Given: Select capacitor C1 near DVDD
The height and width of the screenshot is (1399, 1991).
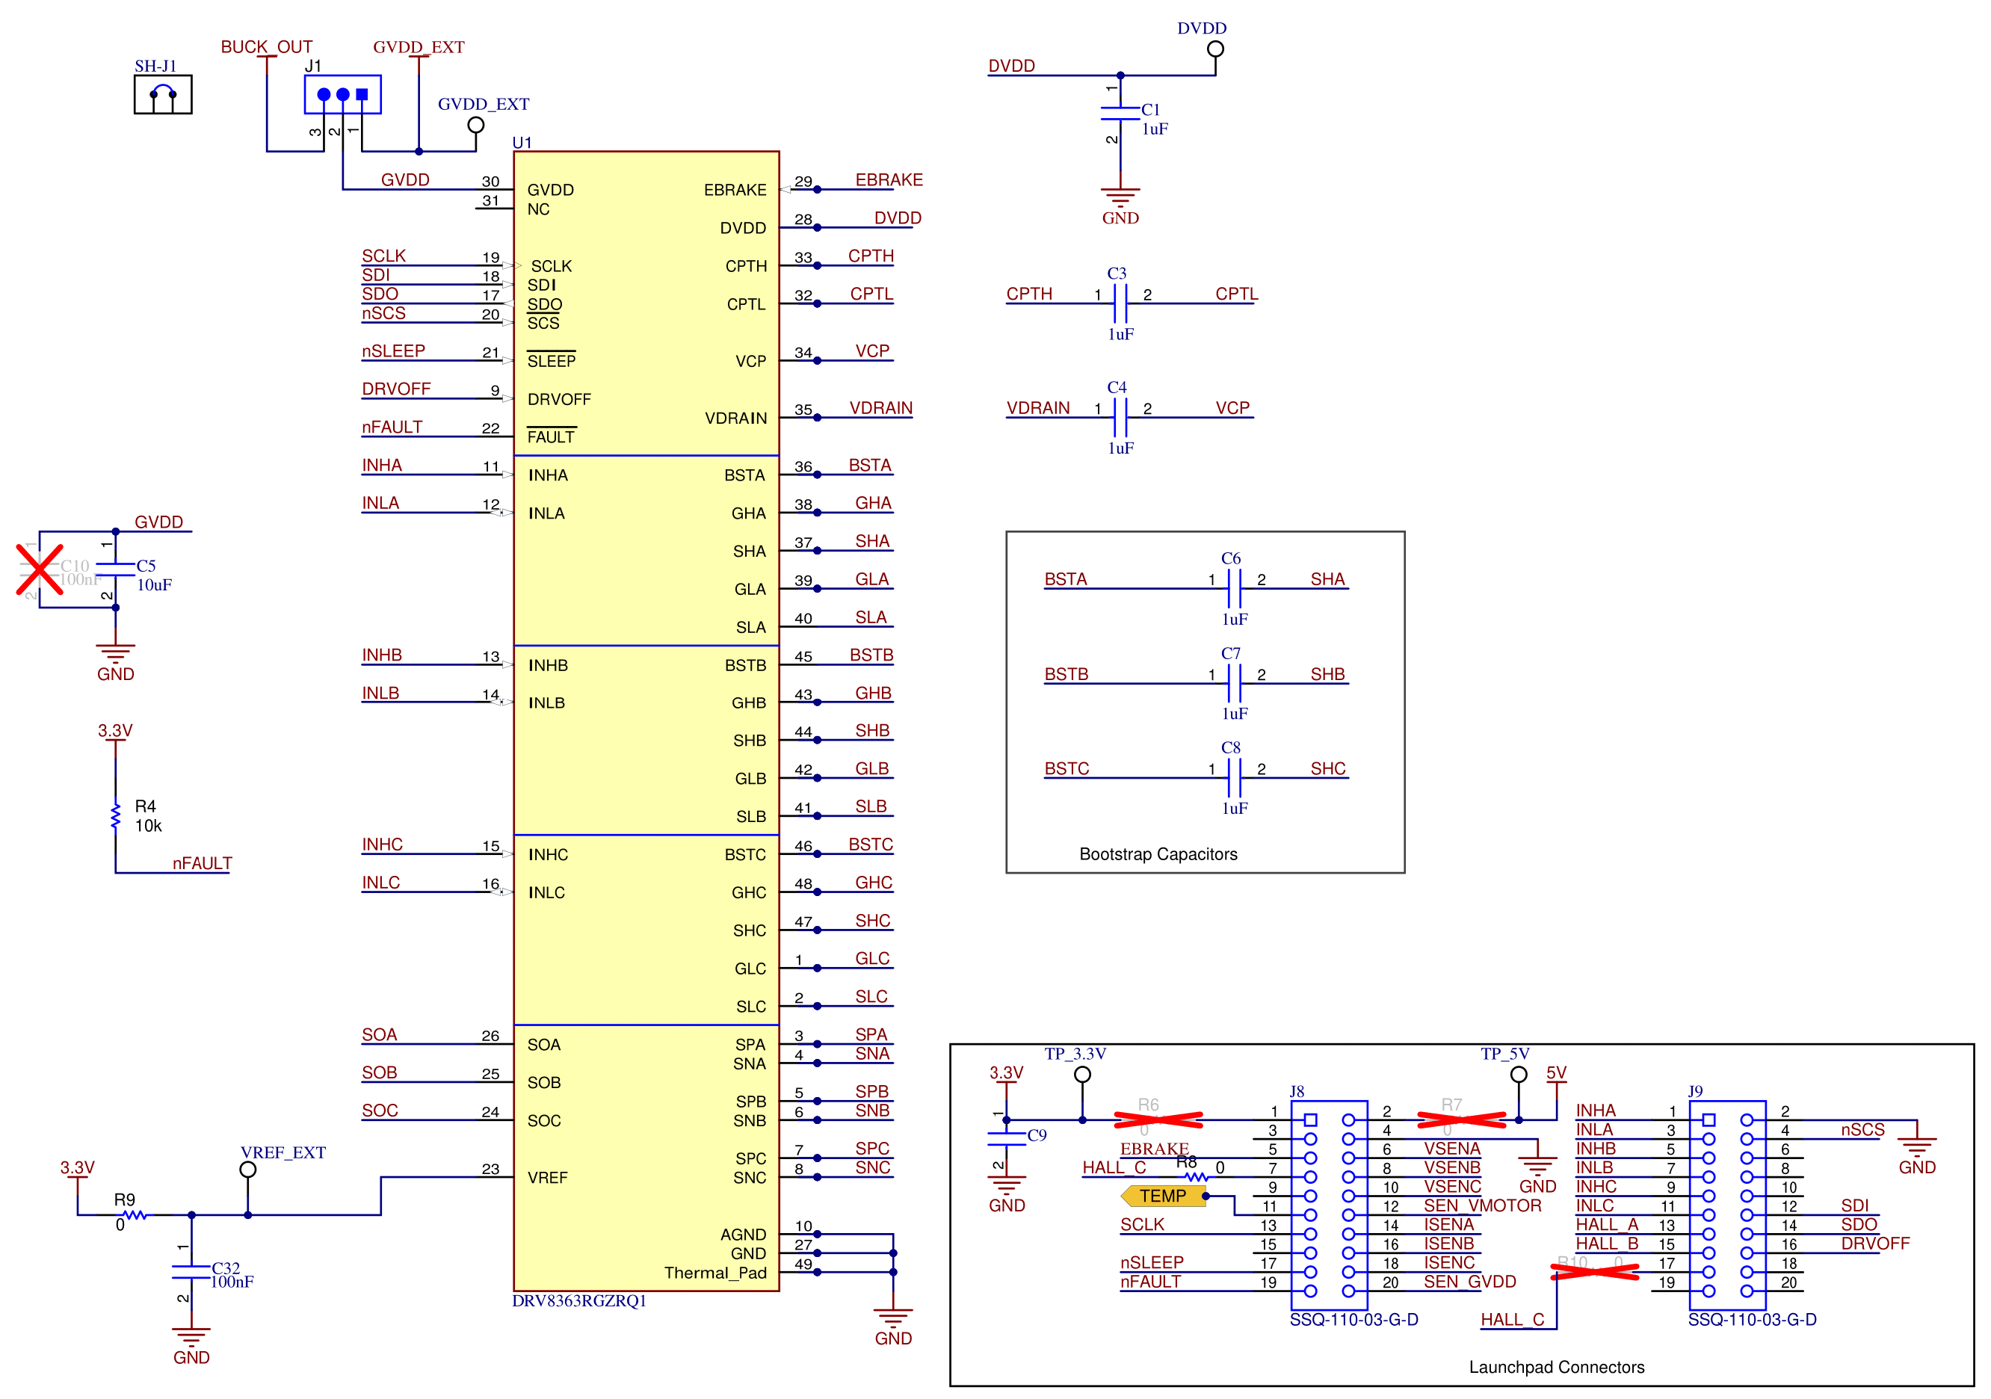Looking at the screenshot, I should point(1121,113).
